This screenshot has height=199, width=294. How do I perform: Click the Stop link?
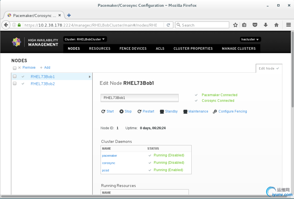pos(128,111)
